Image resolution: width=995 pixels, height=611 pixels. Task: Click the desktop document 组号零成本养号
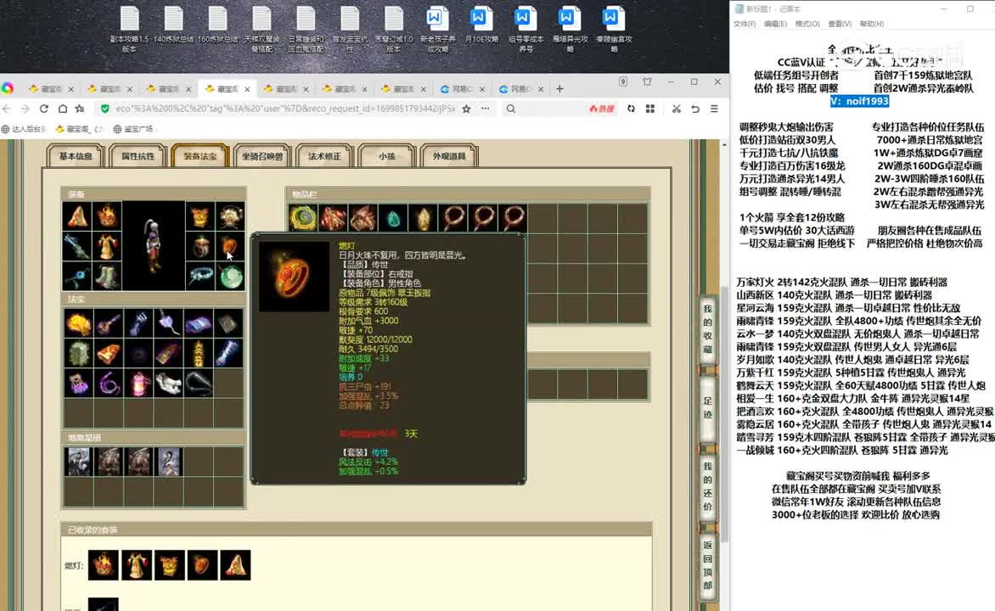pyautogui.click(x=526, y=29)
